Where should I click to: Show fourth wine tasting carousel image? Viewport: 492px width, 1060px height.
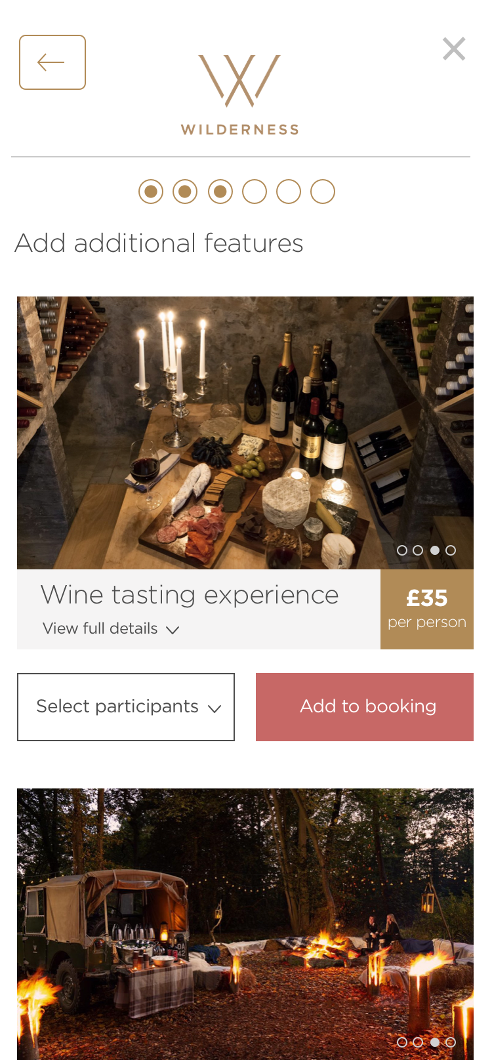451,550
